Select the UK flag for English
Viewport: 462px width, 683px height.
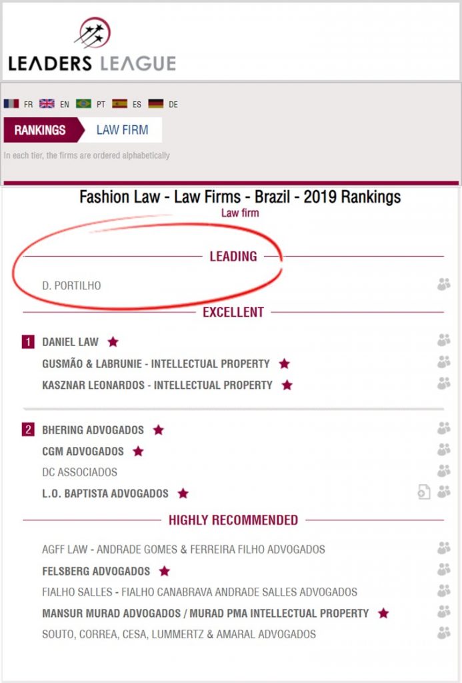pyautogui.click(x=47, y=103)
